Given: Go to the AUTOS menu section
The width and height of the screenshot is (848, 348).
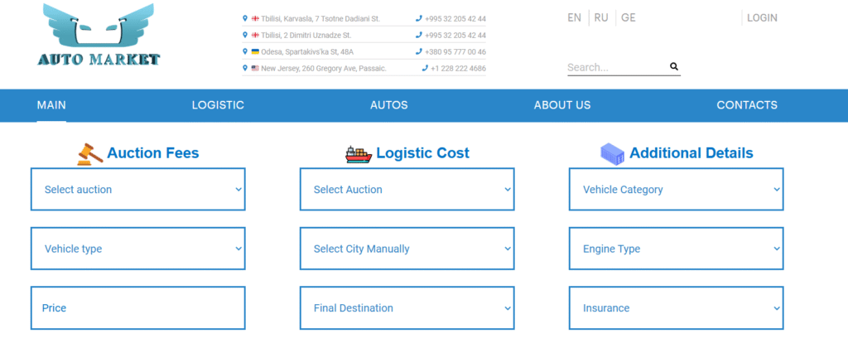Looking at the screenshot, I should click(x=388, y=105).
